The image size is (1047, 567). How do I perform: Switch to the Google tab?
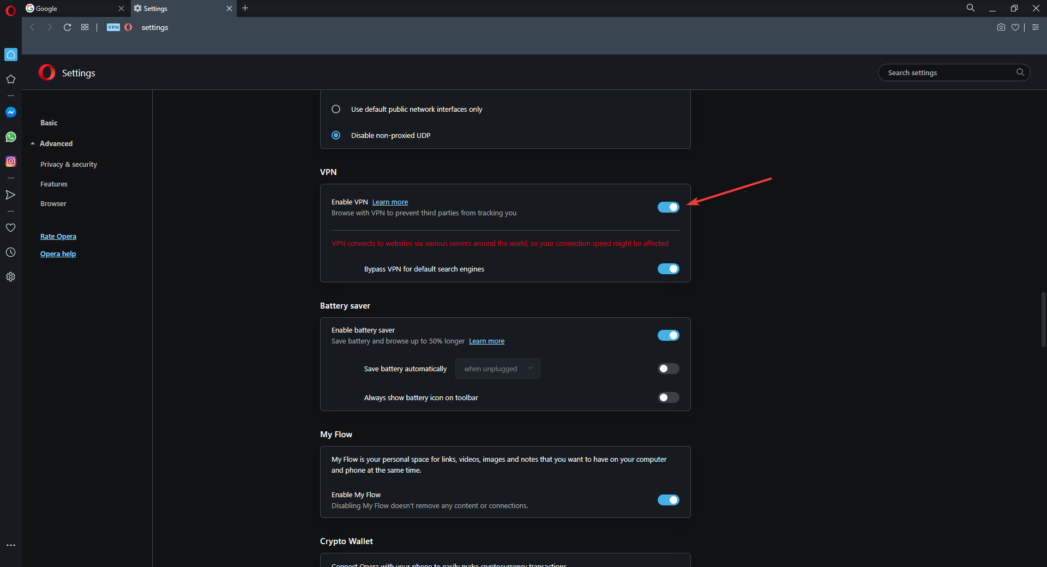tap(75, 8)
